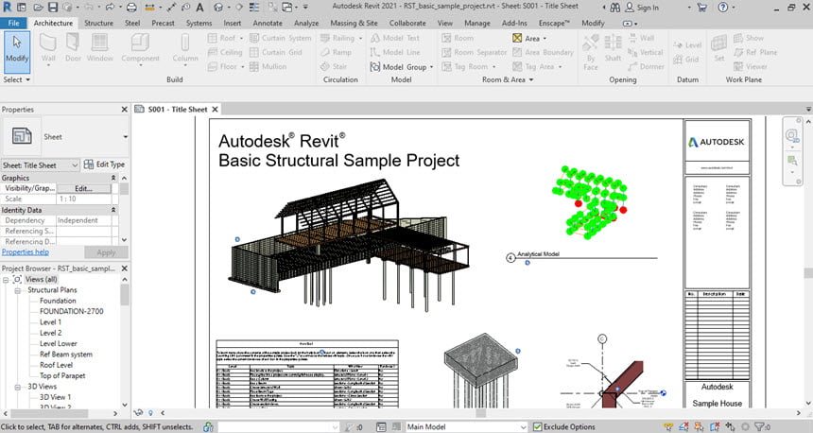Select the Mullion tool
Image resolution: width=813 pixels, height=433 pixels.
tap(268, 67)
